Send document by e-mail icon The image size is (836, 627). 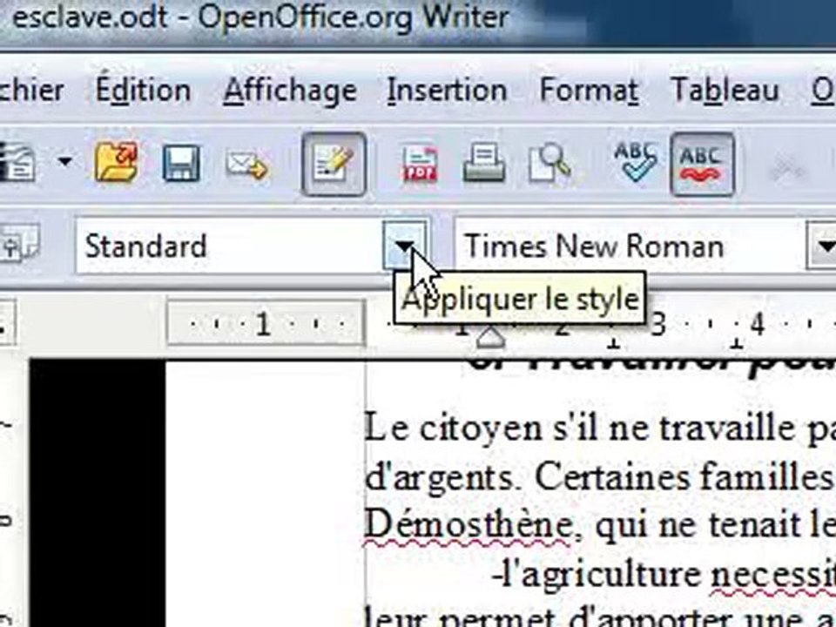tap(246, 165)
